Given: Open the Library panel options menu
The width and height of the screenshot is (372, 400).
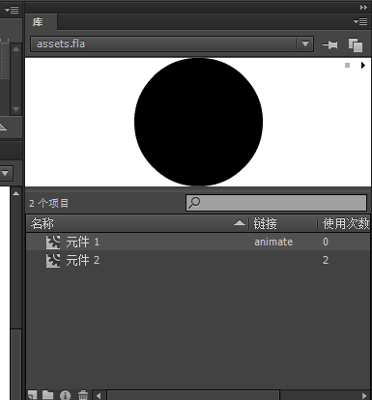Looking at the screenshot, I should [x=360, y=21].
